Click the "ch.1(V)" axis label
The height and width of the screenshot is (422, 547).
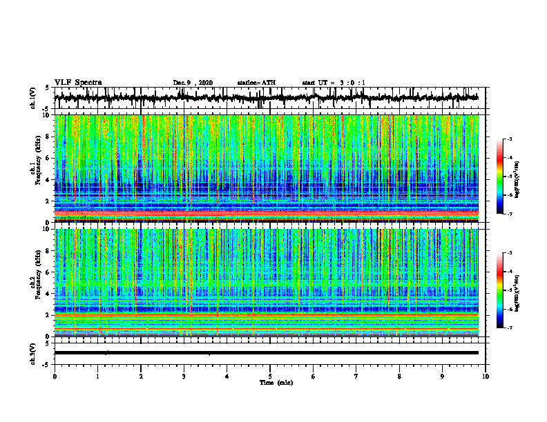pyautogui.click(x=33, y=98)
